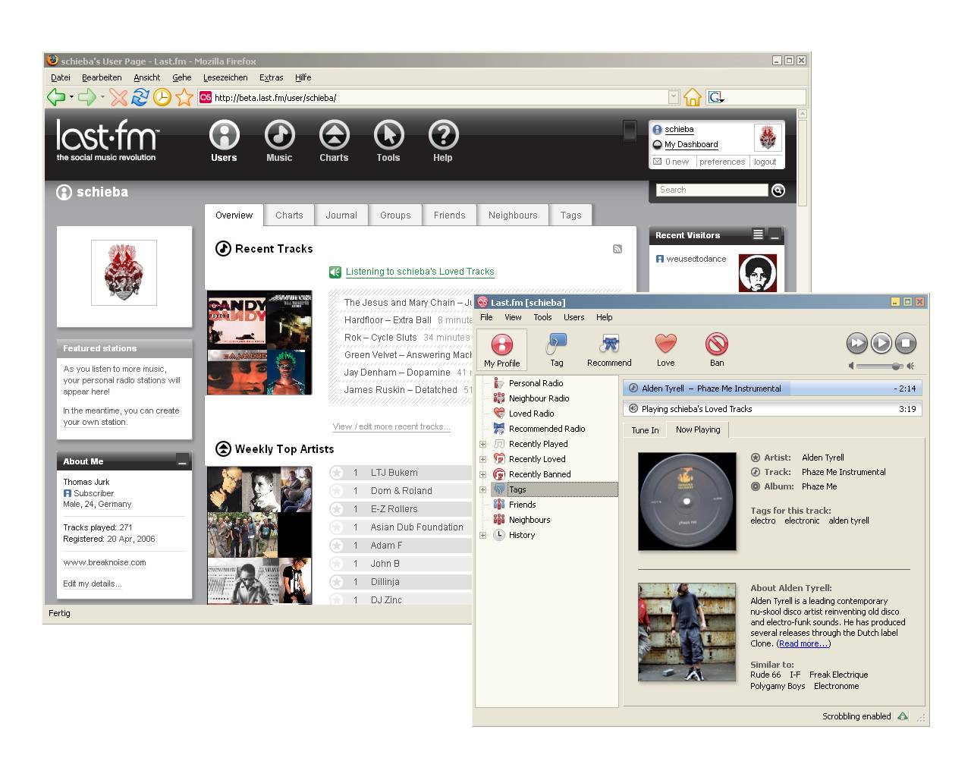Click Listening to schieba's Loved Tracks link
Screen dimensions: 971x777
click(420, 272)
